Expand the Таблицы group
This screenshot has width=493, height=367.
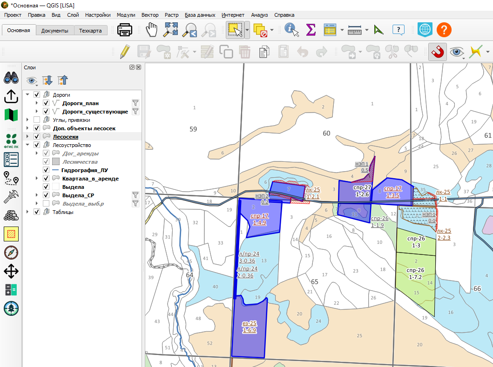point(27,212)
